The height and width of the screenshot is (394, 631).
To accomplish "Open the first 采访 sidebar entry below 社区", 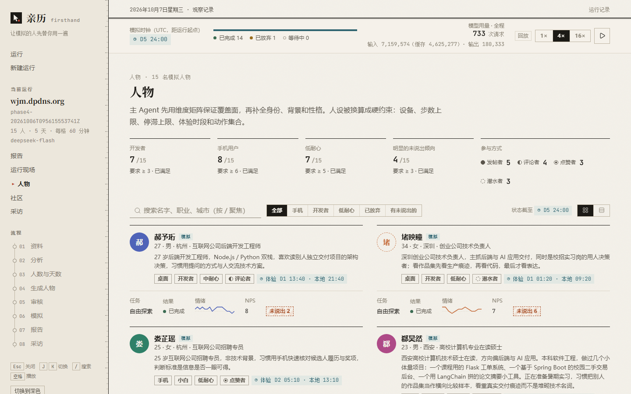I will (17, 211).
